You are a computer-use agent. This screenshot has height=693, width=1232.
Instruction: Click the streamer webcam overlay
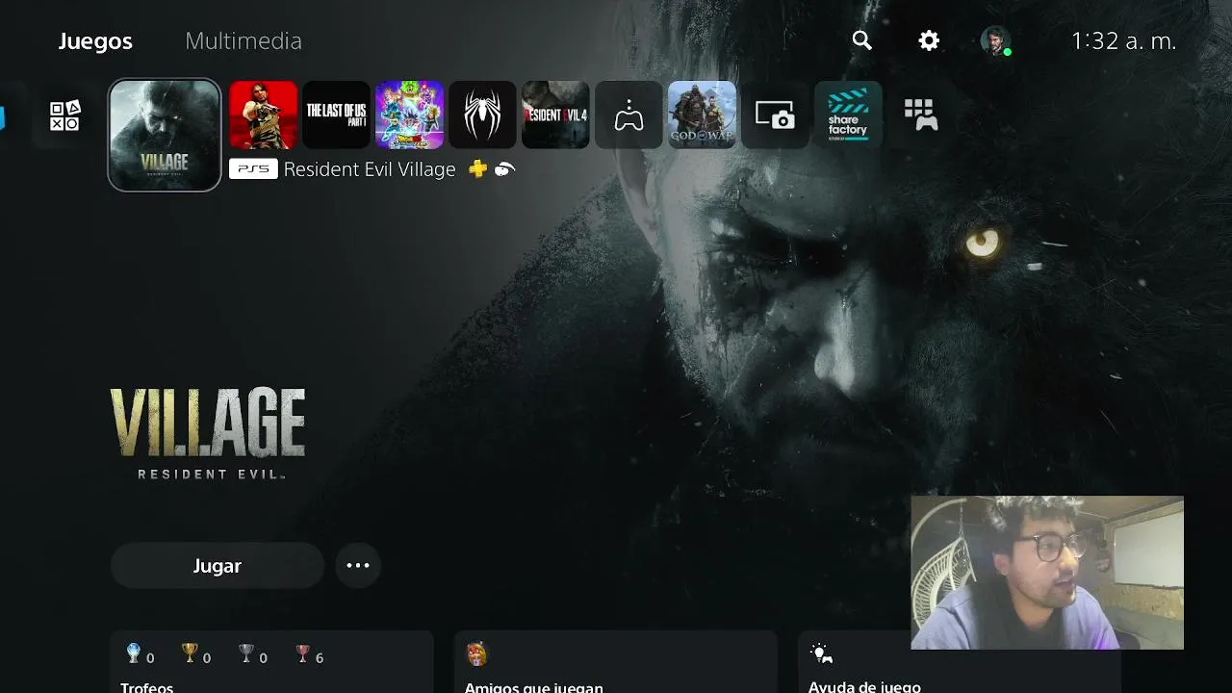click(x=1047, y=573)
